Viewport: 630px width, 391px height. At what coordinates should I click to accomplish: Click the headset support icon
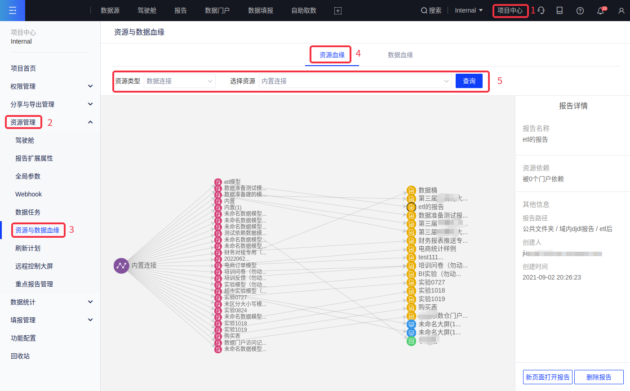[541, 10]
